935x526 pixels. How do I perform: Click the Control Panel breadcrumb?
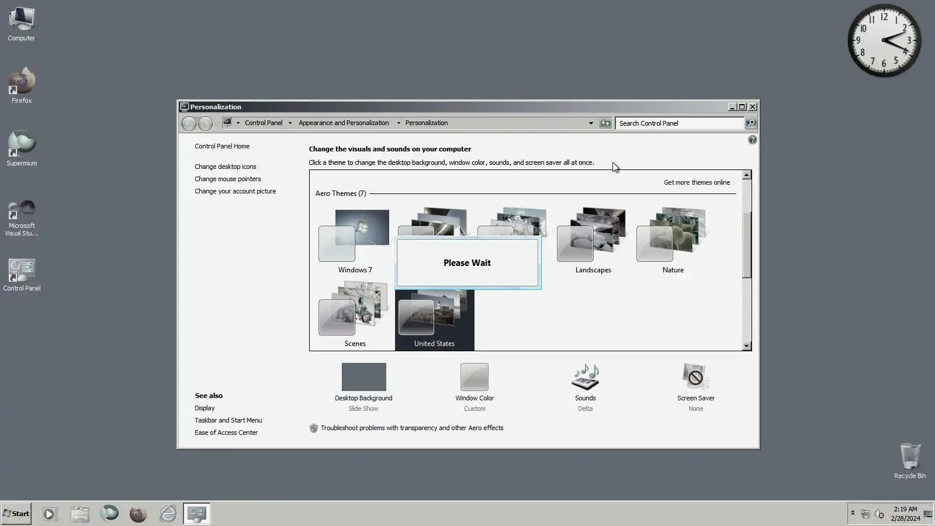tap(264, 123)
